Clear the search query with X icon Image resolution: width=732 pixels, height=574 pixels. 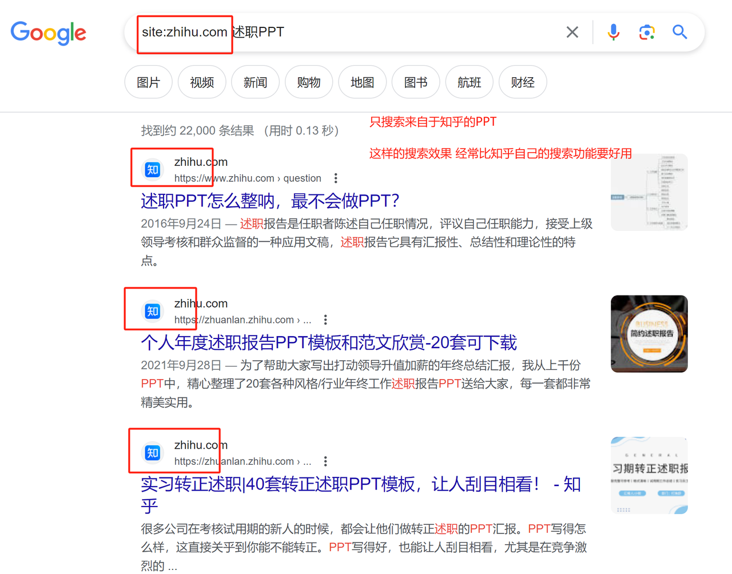[572, 32]
